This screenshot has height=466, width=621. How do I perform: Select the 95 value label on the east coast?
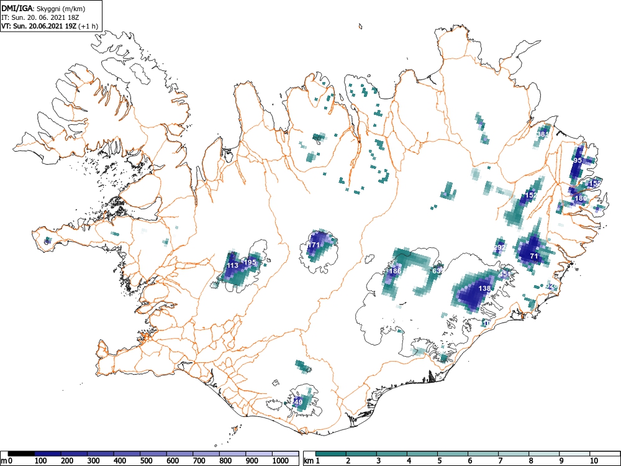pos(578,160)
